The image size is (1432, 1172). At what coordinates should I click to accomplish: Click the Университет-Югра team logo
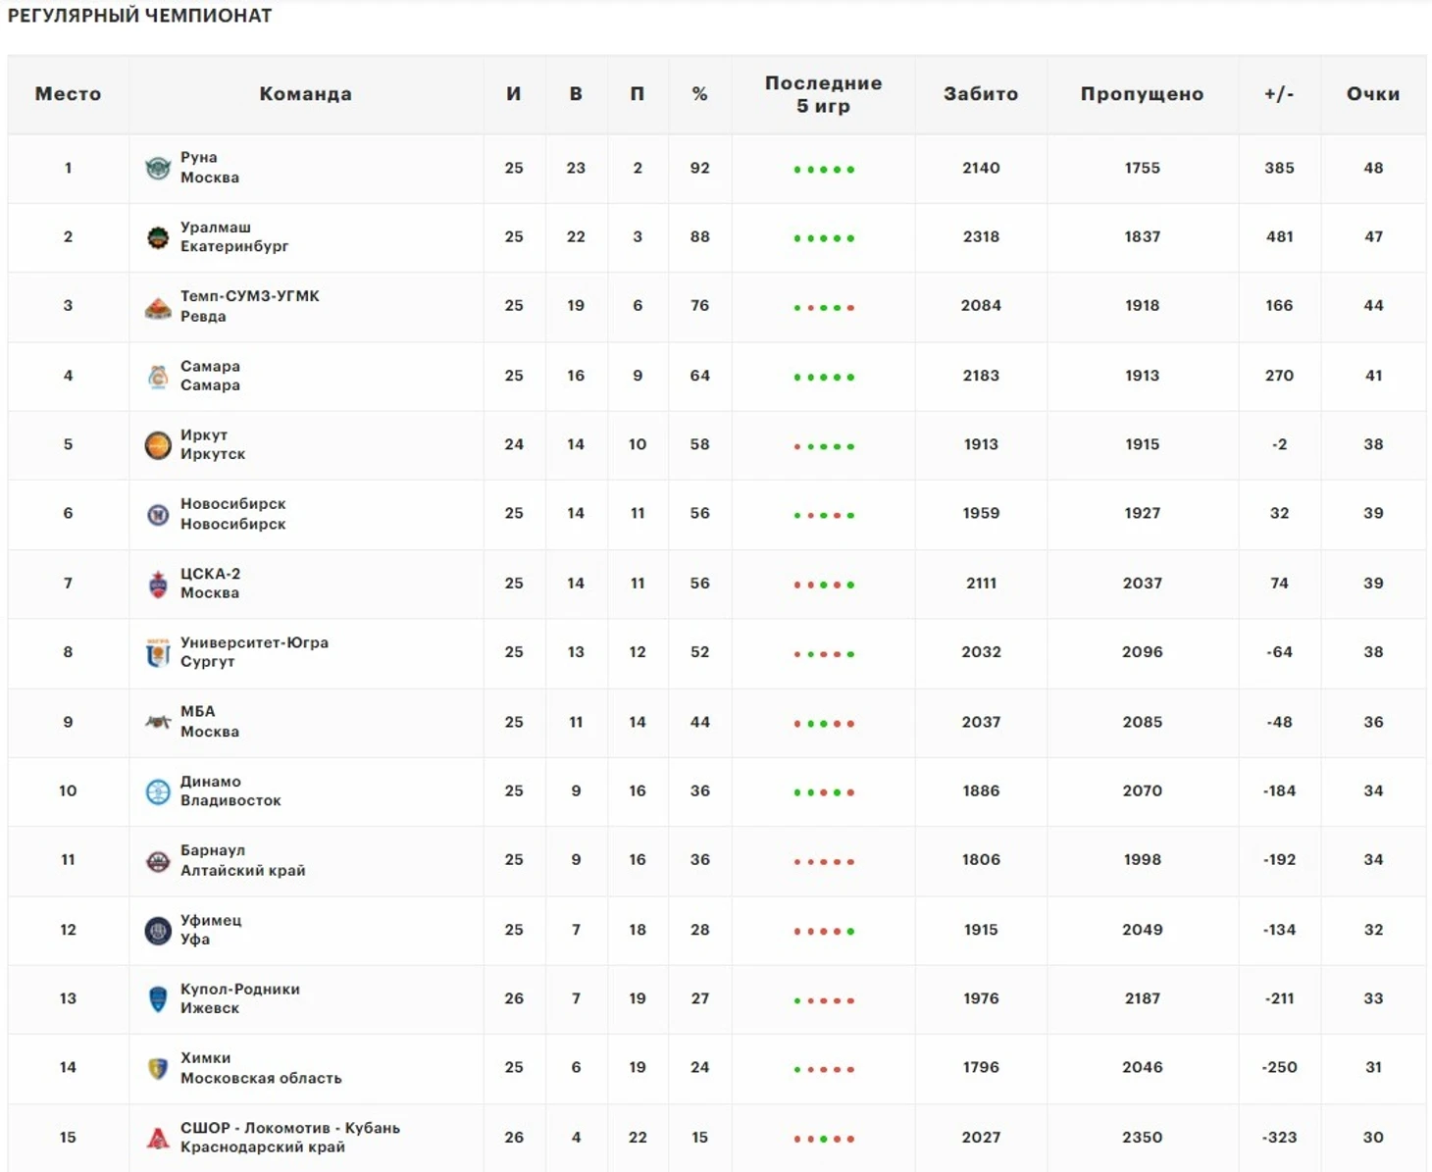click(158, 652)
